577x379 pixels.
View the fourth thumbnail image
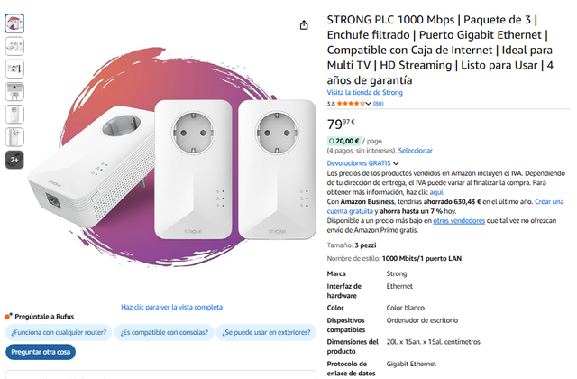14,91
